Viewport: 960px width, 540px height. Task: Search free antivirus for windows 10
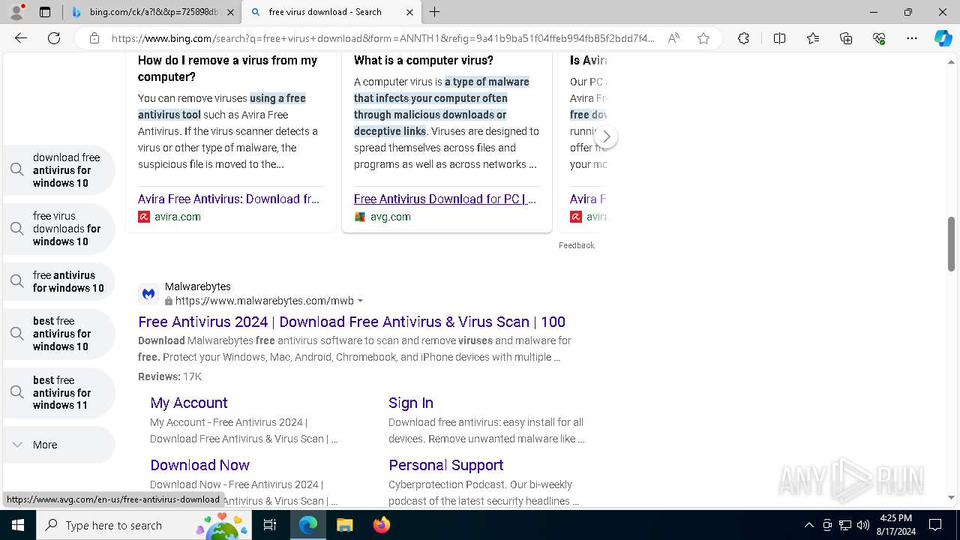point(59,281)
